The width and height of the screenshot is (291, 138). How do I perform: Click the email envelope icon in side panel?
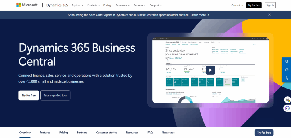click(287, 70)
